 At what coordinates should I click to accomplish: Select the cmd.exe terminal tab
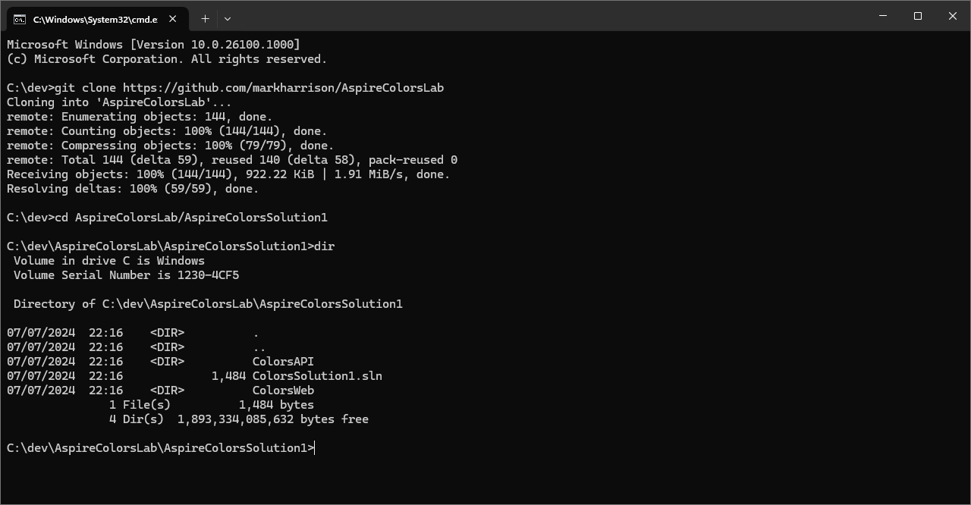pyautogui.click(x=95, y=19)
